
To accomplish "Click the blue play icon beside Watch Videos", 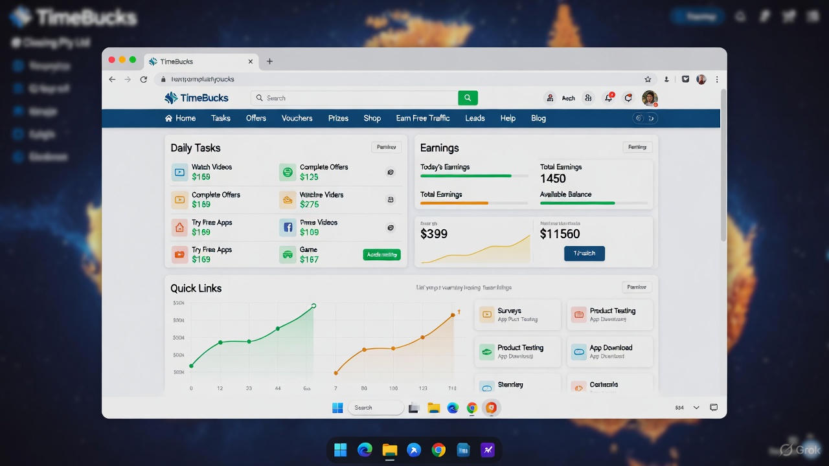I will [x=179, y=172].
